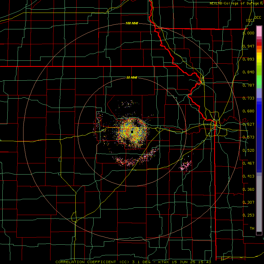This screenshot has width=264, height=264.
Task: Click the 50 NMI range ring label
Action: click(x=132, y=77)
